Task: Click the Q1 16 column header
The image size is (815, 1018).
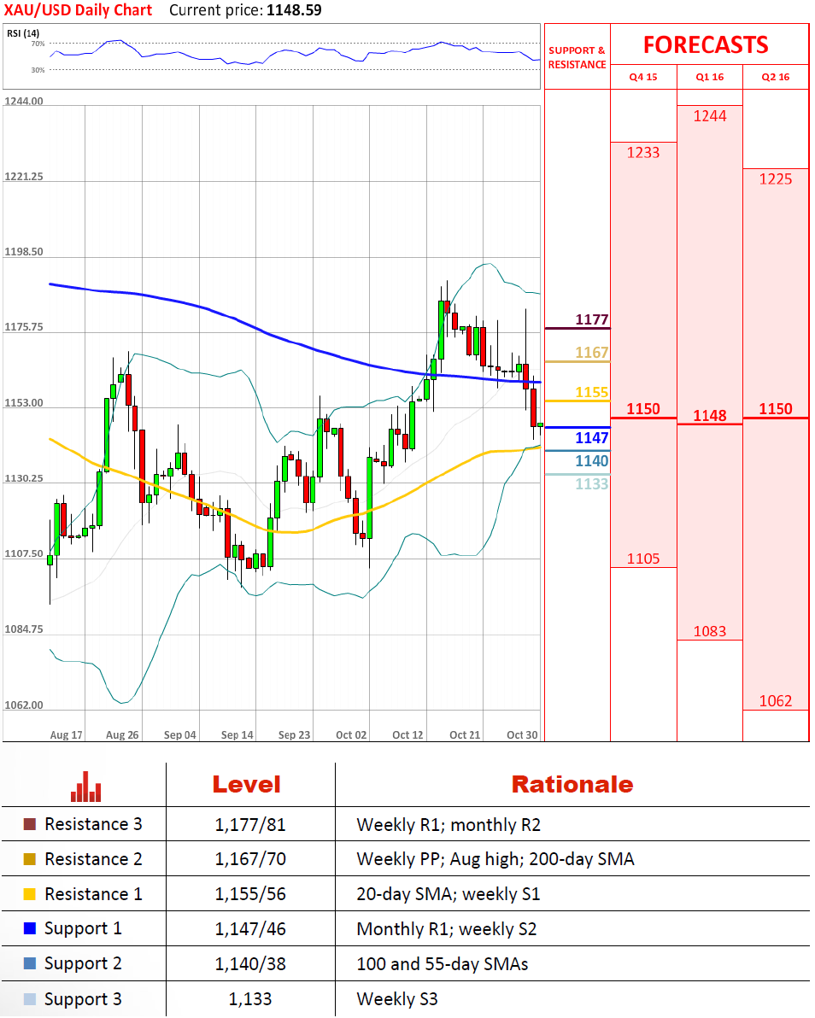Action: coord(710,77)
